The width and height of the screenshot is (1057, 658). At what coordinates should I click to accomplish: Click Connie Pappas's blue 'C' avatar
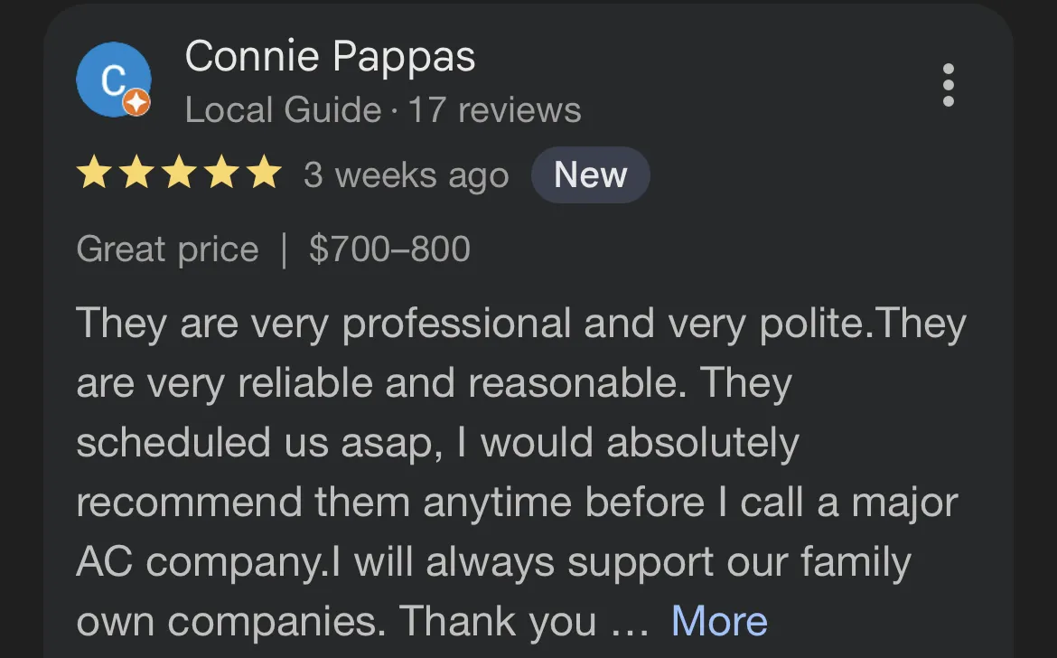(112, 80)
